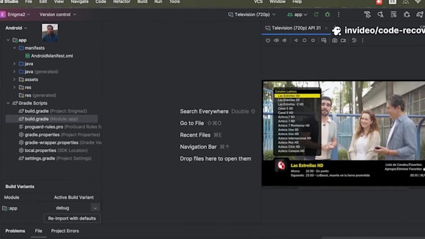This screenshot has width=425, height=239.
Task: Expand the java folder
Action: [14, 64]
